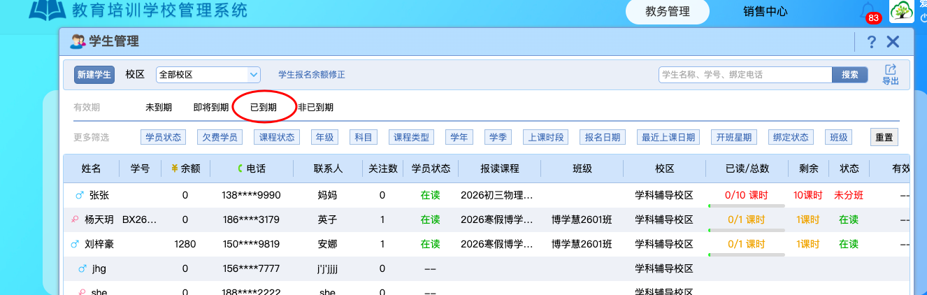Click 10课时 remaining for 张张
This screenshot has height=295, width=927.
pos(807,195)
